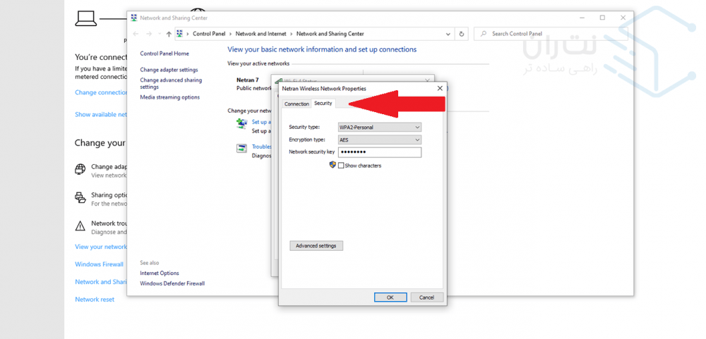Open Change adapter settings link
Image resolution: width=706 pixels, height=339 pixels.
click(x=169, y=70)
